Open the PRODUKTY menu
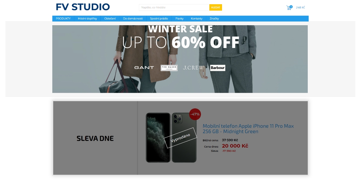This screenshot has width=361, height=180. point(63,19)
